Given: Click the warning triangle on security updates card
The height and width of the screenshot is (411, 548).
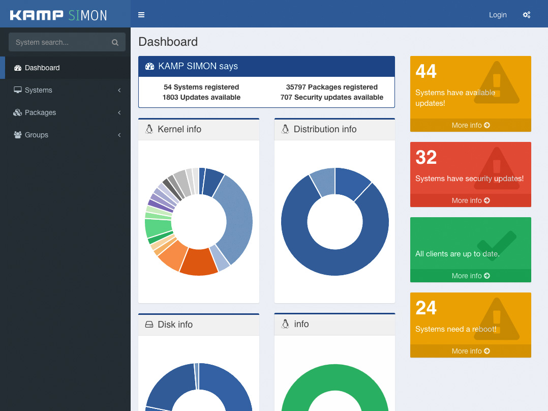Looking at the screenshot, I should [497, 168].
